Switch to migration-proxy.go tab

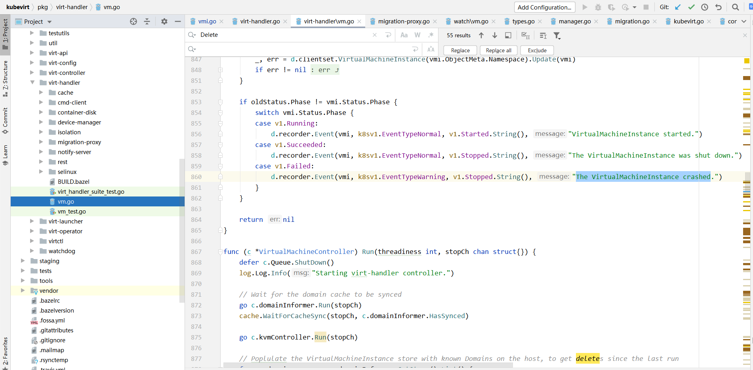[404, 21]
